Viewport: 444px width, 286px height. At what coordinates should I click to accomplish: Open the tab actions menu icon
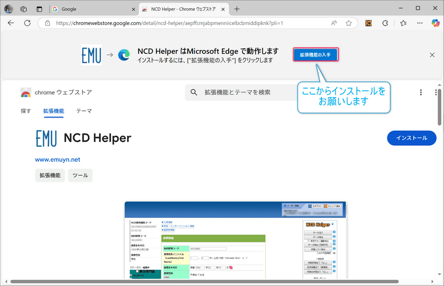point(39,9)
